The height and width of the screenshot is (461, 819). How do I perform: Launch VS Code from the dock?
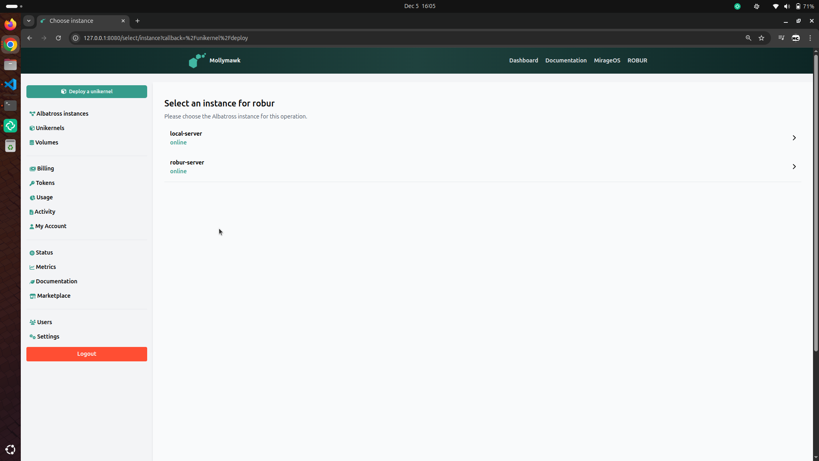click(10, 84)
